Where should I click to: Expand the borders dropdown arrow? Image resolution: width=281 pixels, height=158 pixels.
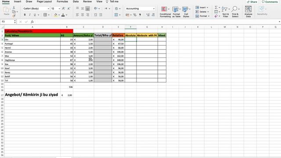point(49,15)
